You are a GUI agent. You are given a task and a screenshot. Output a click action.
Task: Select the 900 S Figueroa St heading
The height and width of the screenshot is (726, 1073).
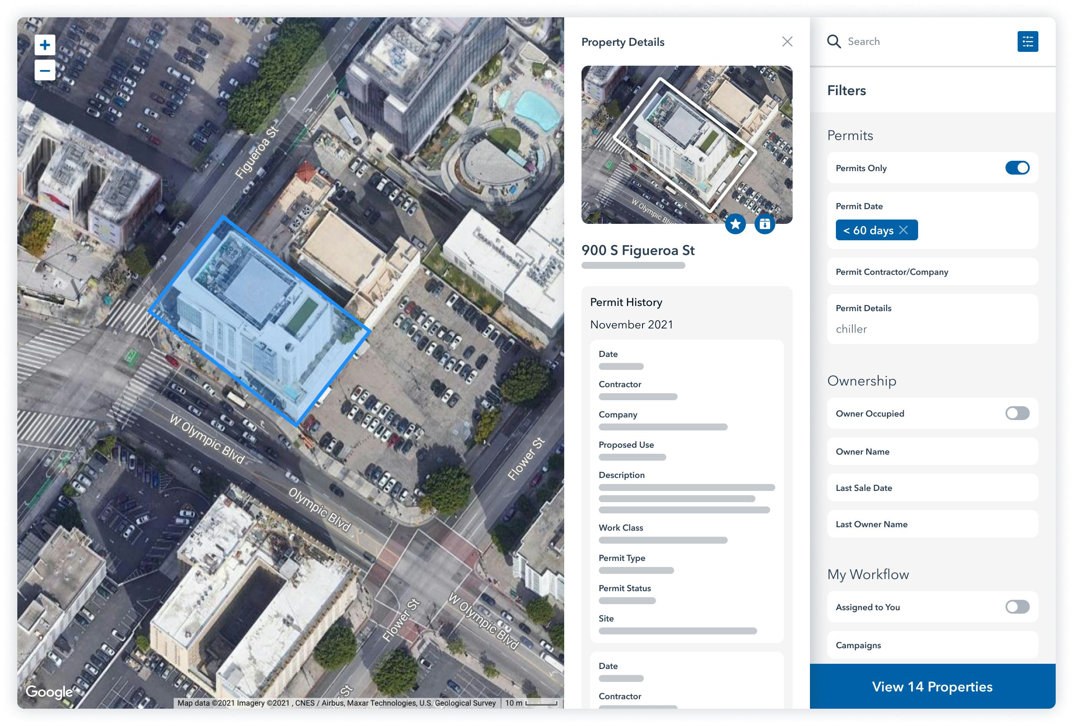click(638, 251)
